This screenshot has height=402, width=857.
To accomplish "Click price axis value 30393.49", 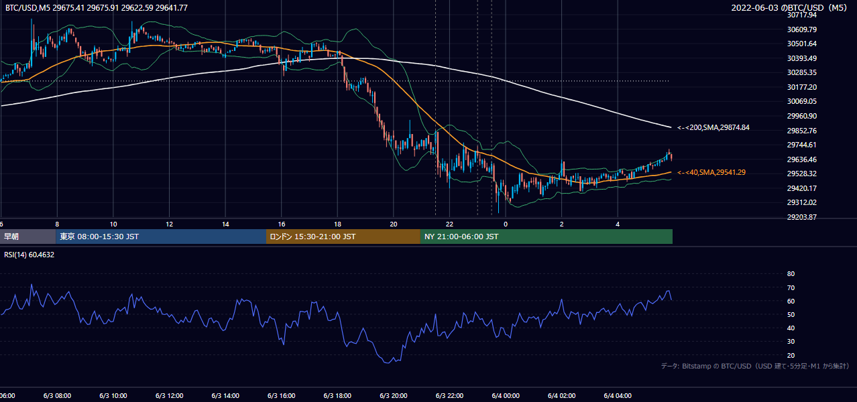I will (801, 58).
